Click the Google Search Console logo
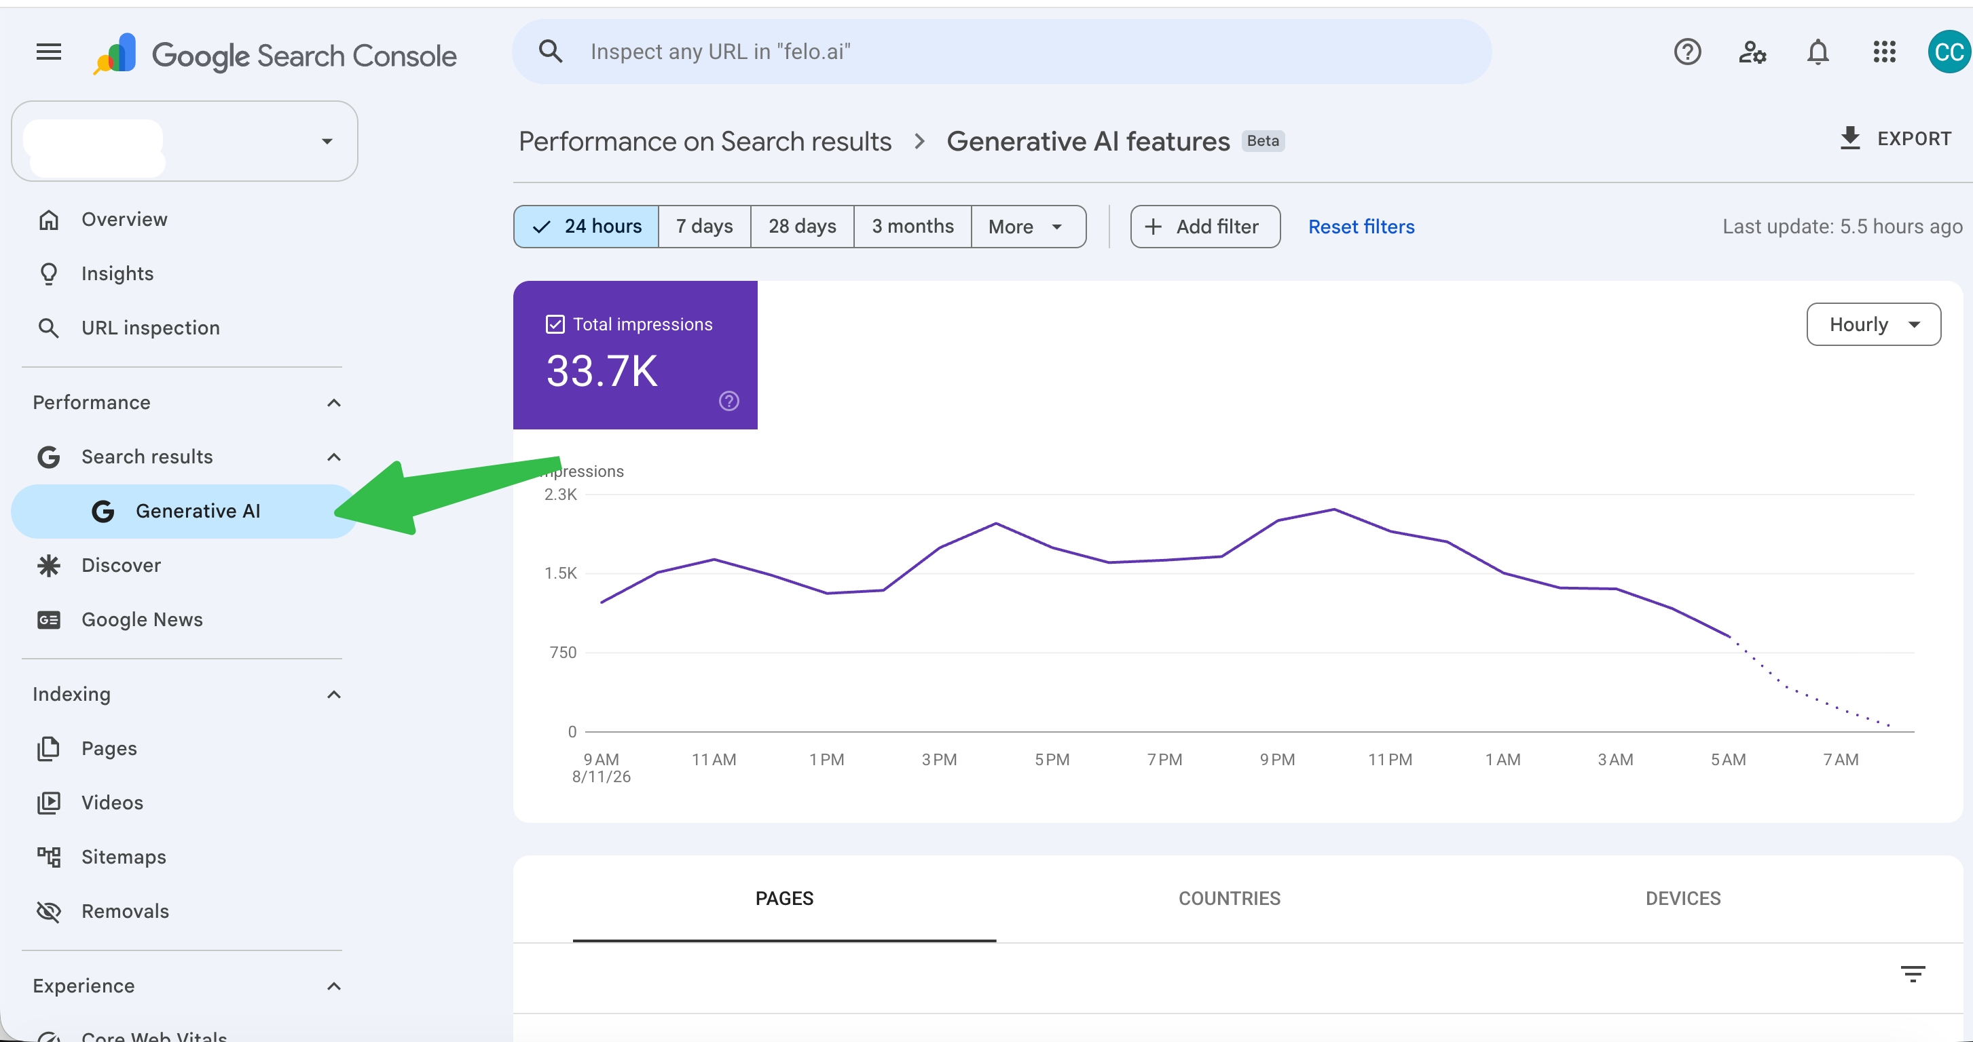This screenshot has width=1973, height=1042. pyautogui.click(x=274, y=54)
